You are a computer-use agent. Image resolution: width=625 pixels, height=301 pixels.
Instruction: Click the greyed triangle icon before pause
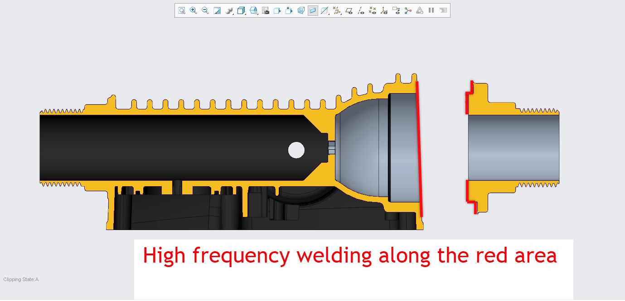click(420, 10)
